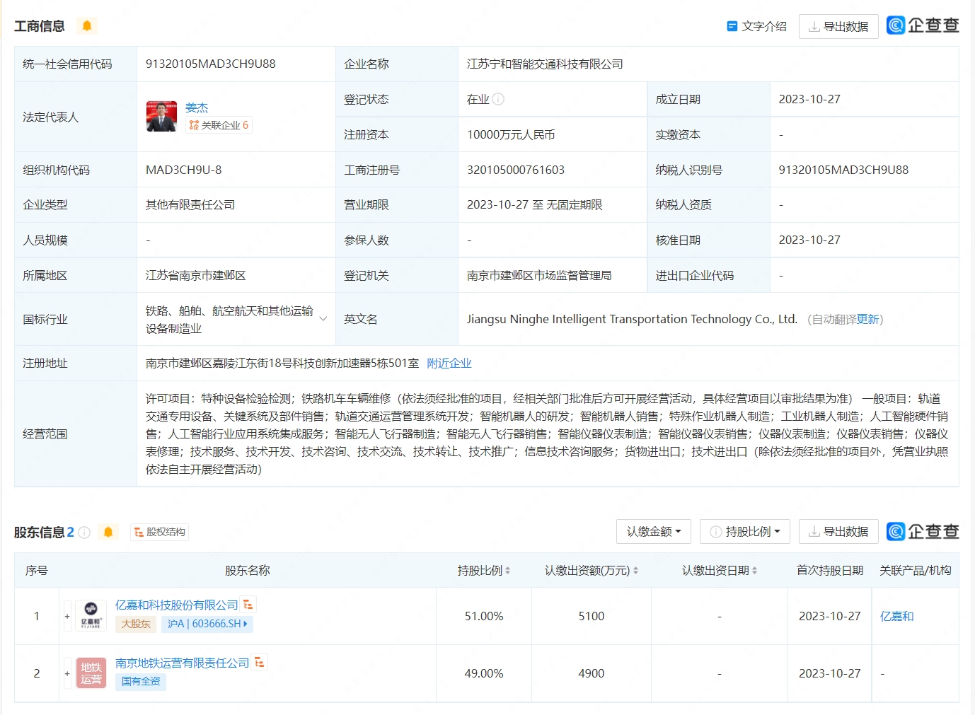Select the 5100 subscribed amount cell
The image size is (975, 715).
tap(592, 617)
